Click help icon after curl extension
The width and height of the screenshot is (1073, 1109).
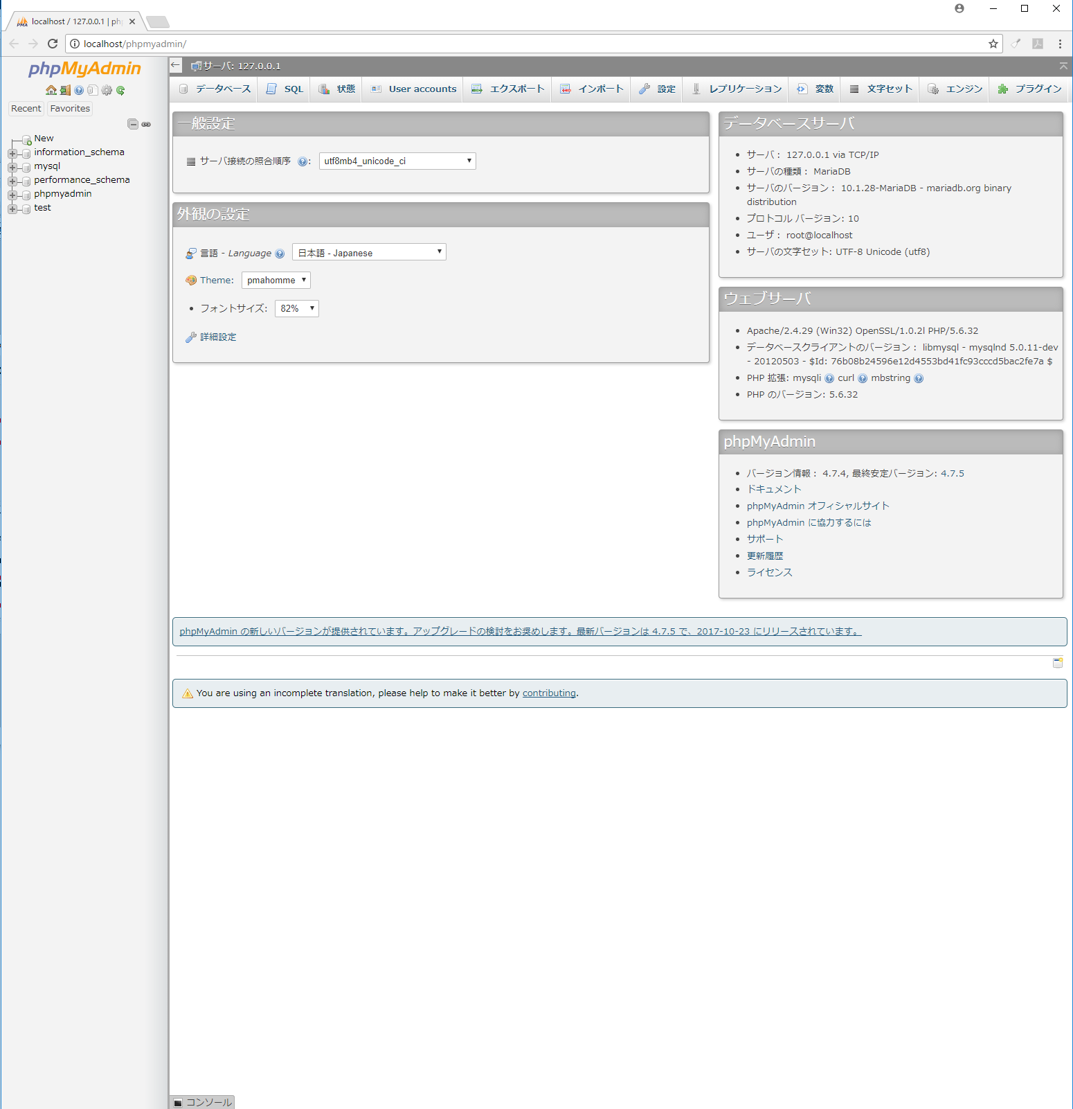coord(863,378)
